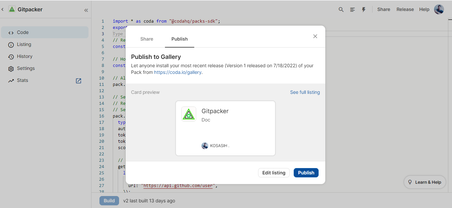Screen dimensions: 452x208
Task: Click the Code brackets icon
Action: point(11,33)
